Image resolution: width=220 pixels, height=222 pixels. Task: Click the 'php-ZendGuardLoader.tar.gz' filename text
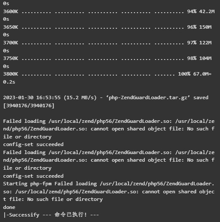click(x=148, y=97)
